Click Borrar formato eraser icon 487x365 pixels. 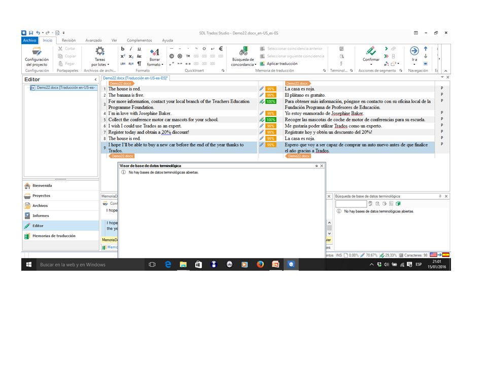[x=154, y=52]
